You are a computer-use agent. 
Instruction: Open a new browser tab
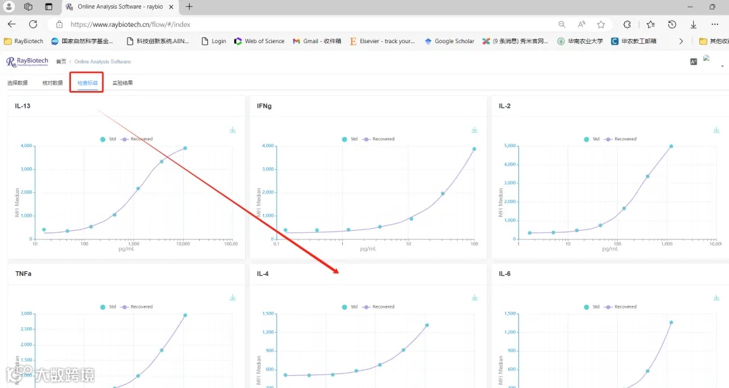click(x=189, y=7)
